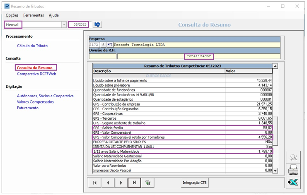Select row Salário Maternidade Por Adoção
The height and width of the screenshot is (195, 307).
coord(182,161)
